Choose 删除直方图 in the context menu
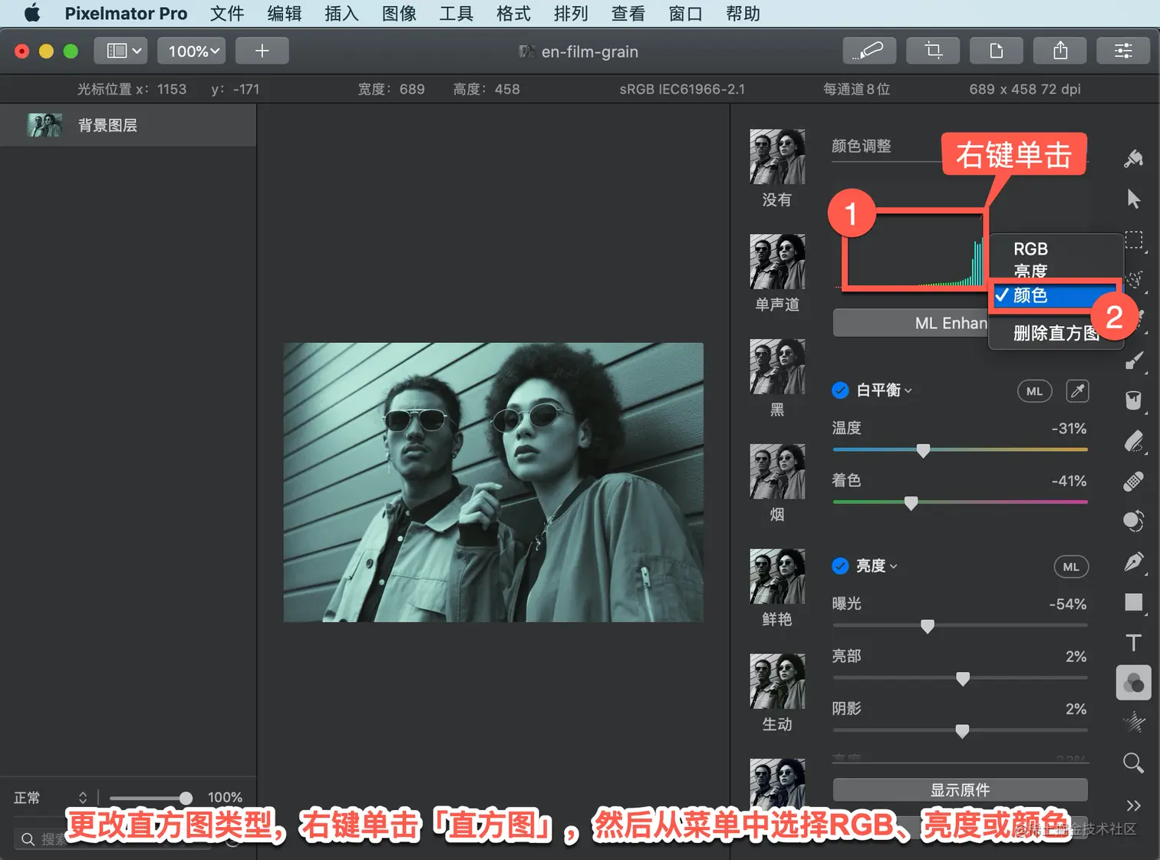Image resolution: width=1160 pixels, height=860 pixels. 1056,333
